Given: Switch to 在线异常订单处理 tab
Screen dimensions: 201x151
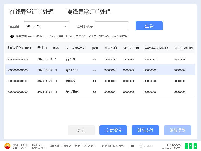Looking at the screenshot, I should tap(32, 12).
